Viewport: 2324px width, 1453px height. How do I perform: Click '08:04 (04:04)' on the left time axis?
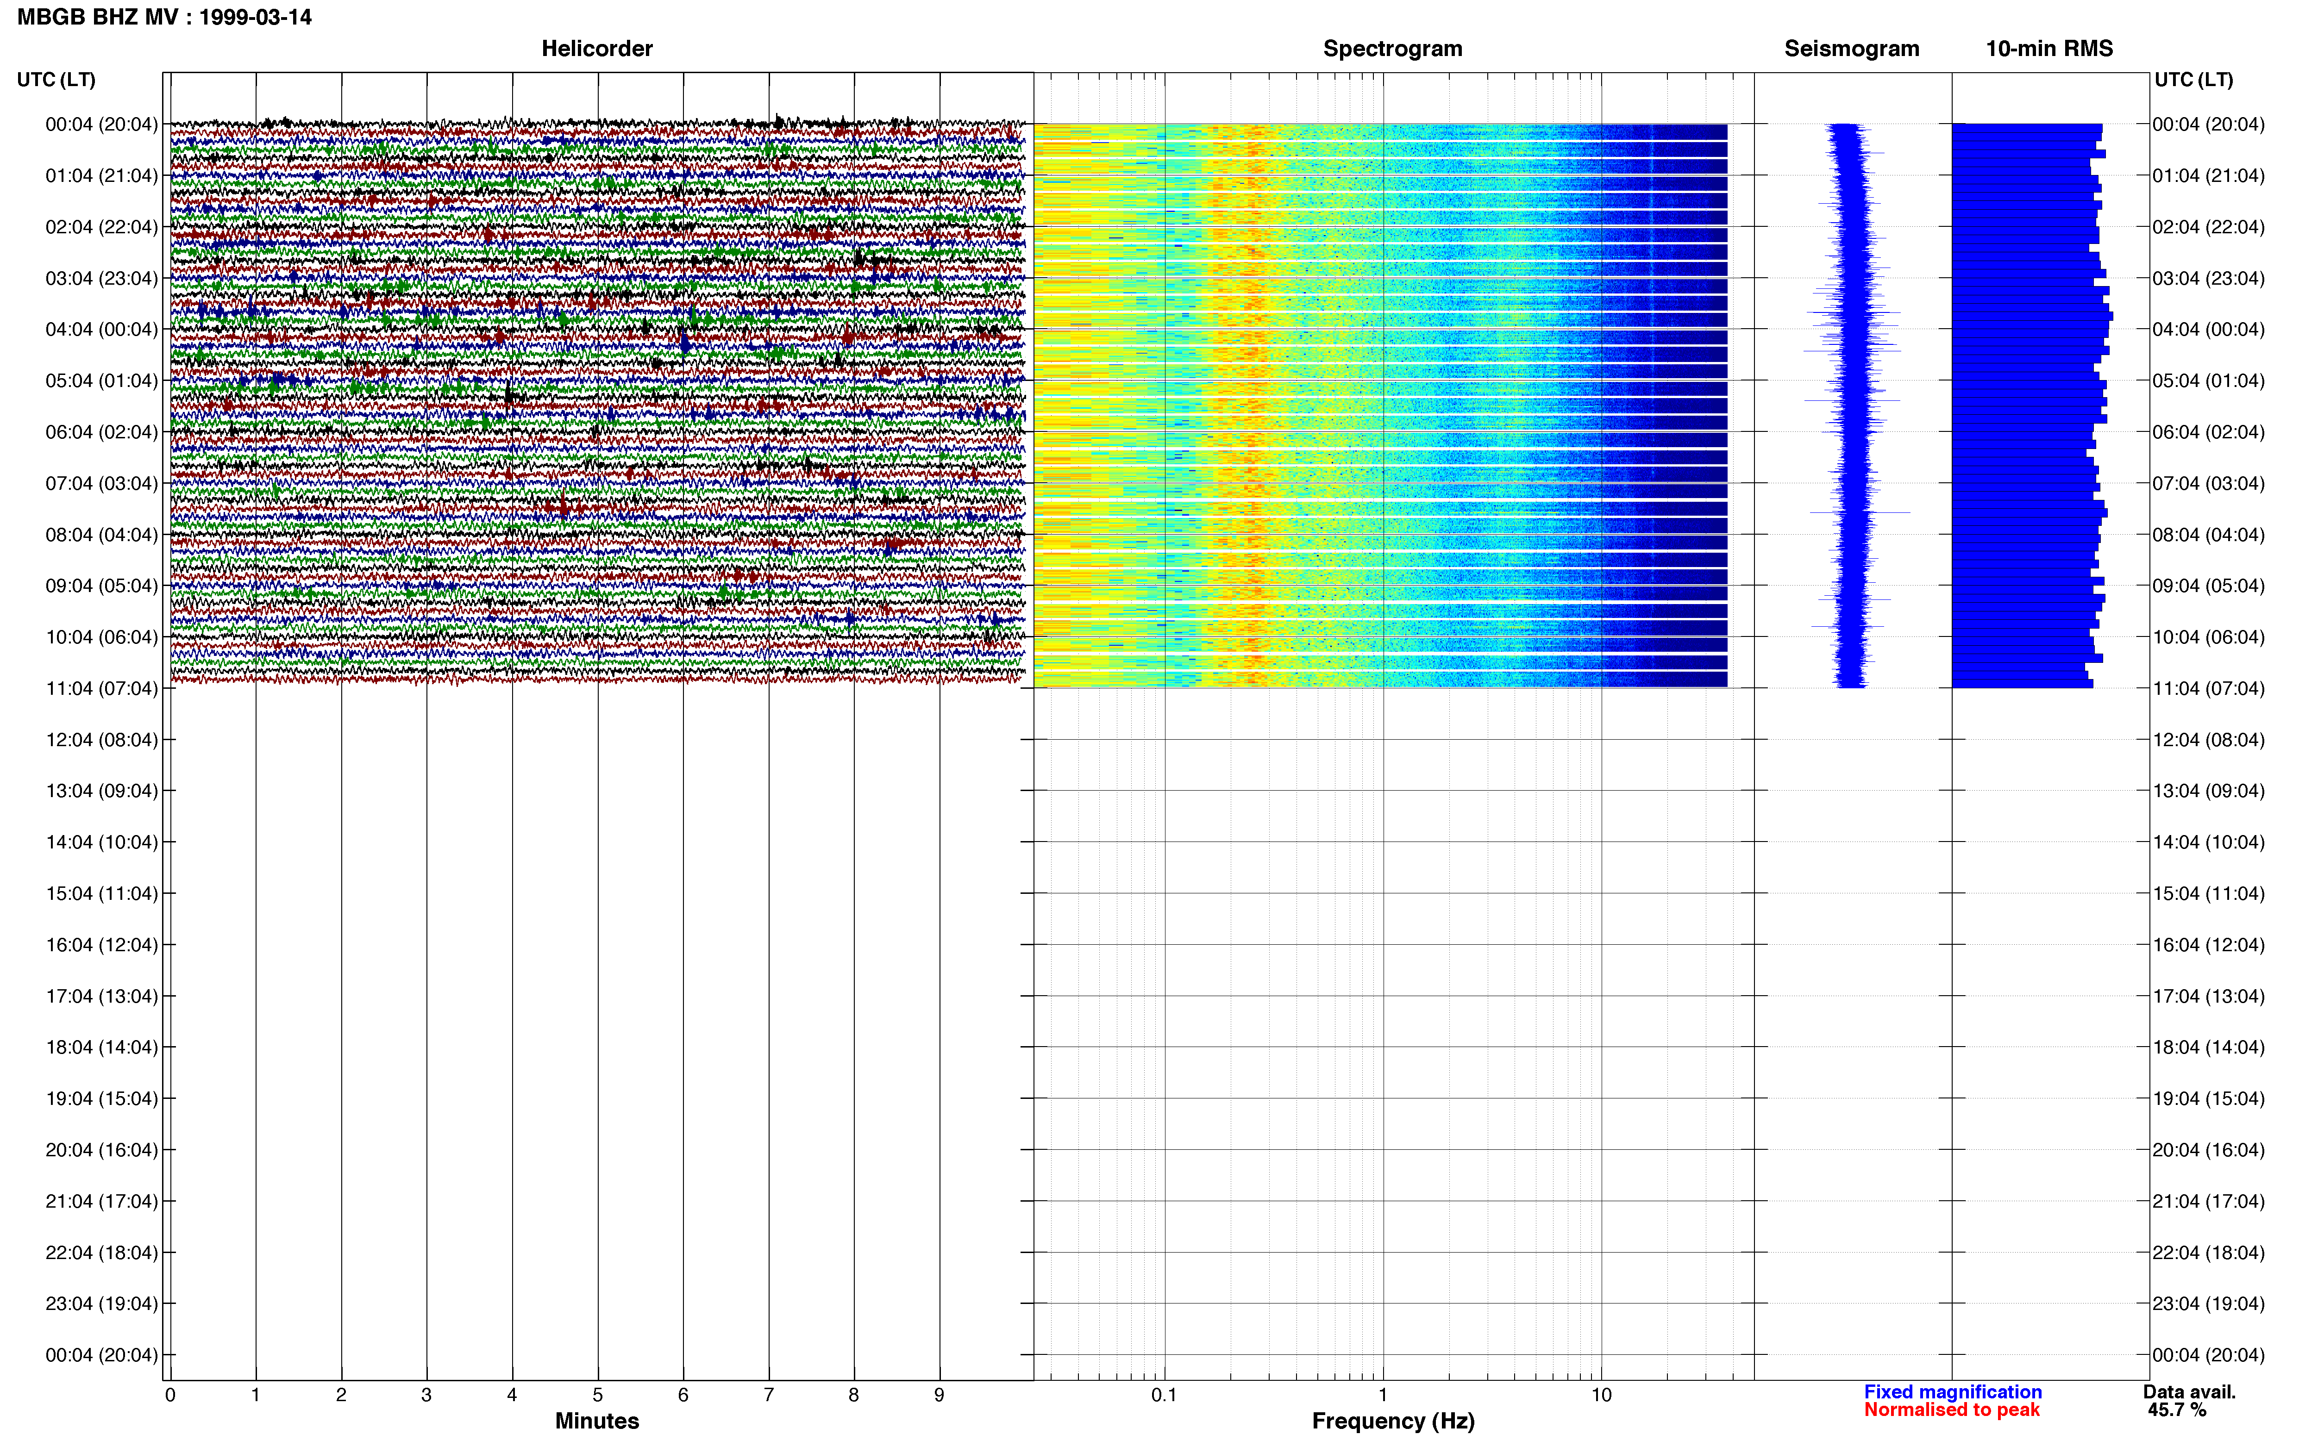pyautogui.click(x=102, y=535)
